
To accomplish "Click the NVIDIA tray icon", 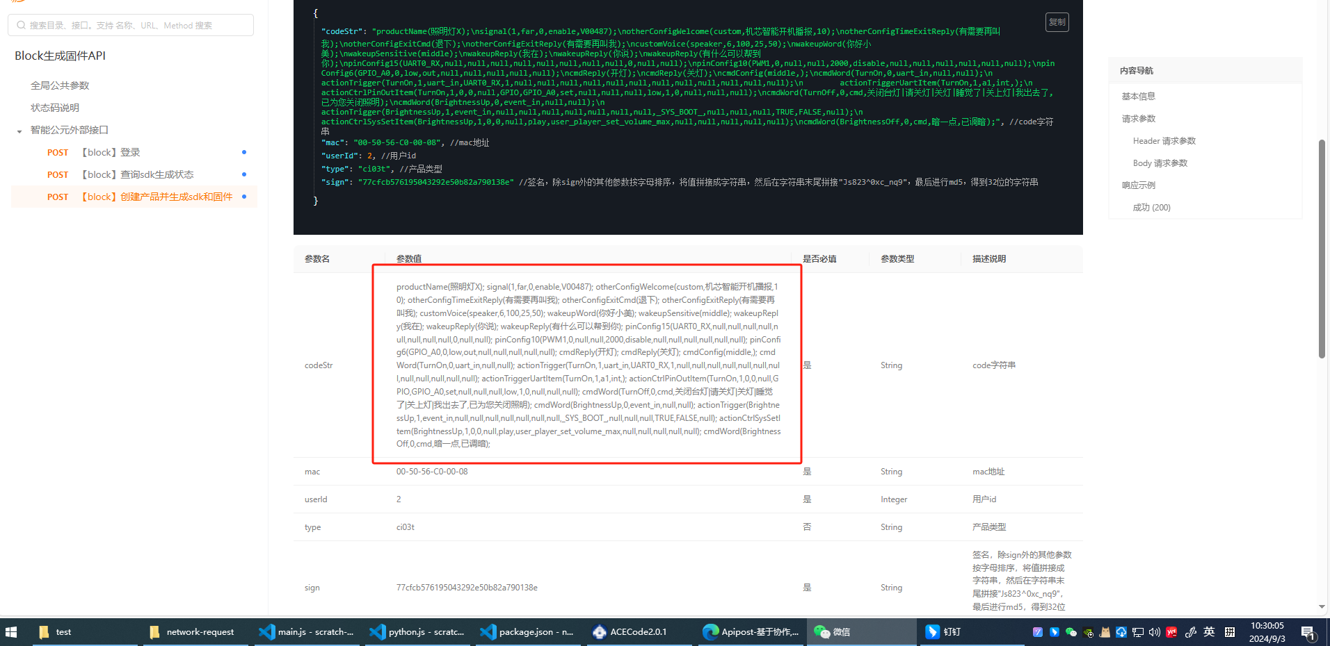I will click(1088, 632).
